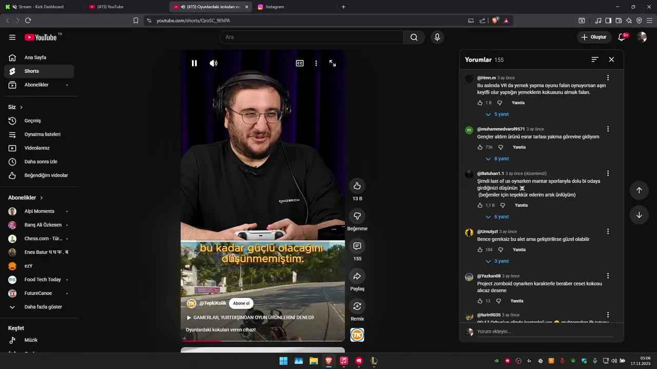This screenshot has height=369, width=657.
Task: Seek using the Shorts progress bar
Action: 263,340
